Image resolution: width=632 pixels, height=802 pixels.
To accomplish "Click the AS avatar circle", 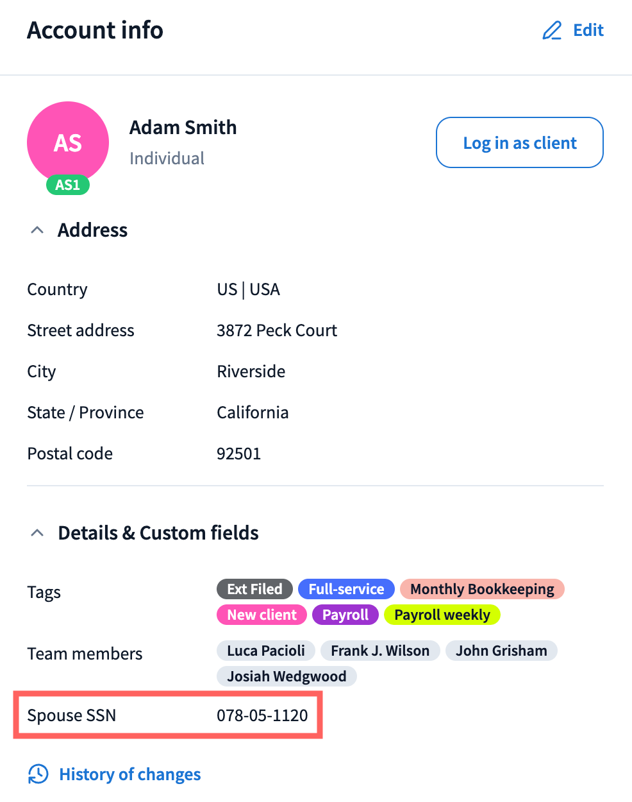I will (68, 142).
